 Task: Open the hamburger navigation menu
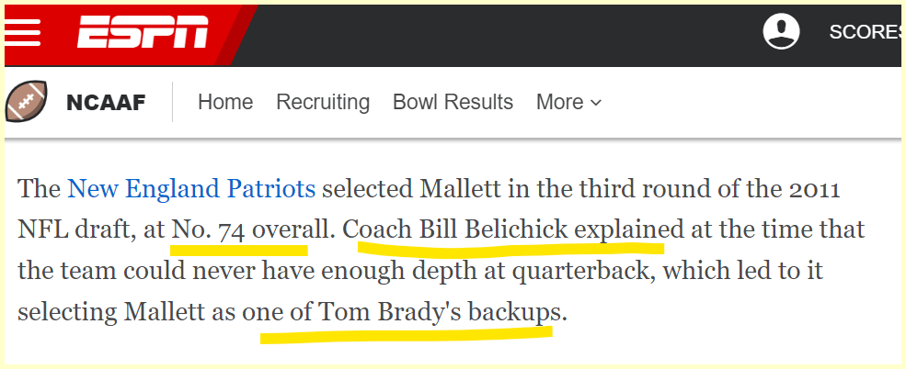(x=23, y=33)
